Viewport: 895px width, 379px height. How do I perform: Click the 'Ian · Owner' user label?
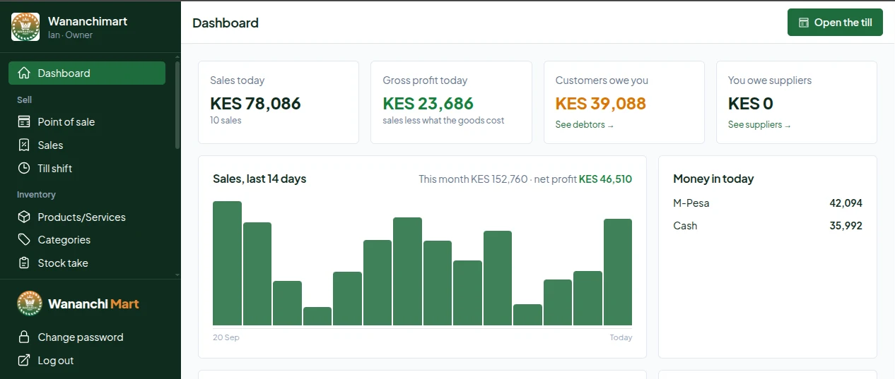click(x=70, y=35)
